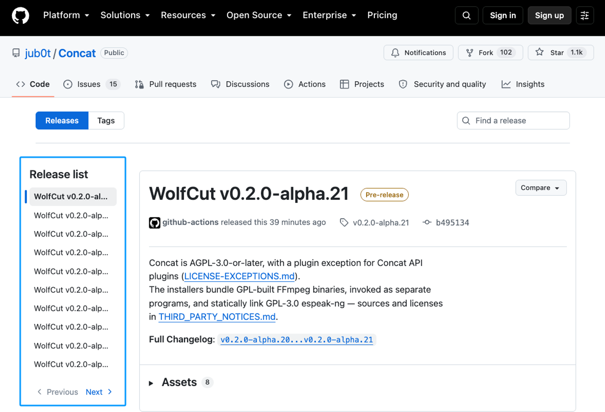Click the Code brackets icon
Viewport: 605px width, 412px height.
20,84
